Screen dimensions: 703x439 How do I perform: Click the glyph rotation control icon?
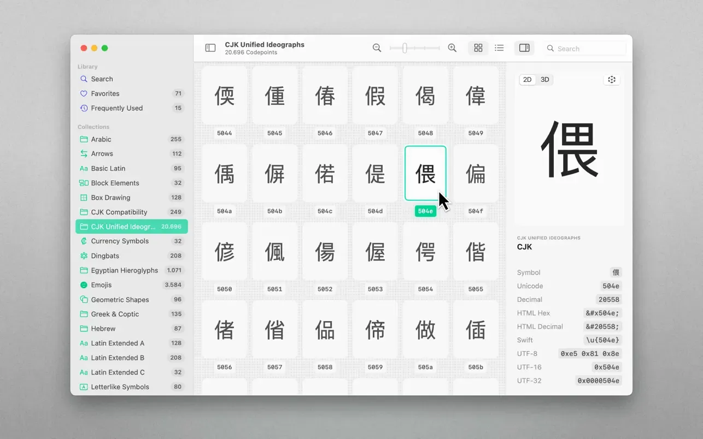pyautogui.click(x=612, y=79)
